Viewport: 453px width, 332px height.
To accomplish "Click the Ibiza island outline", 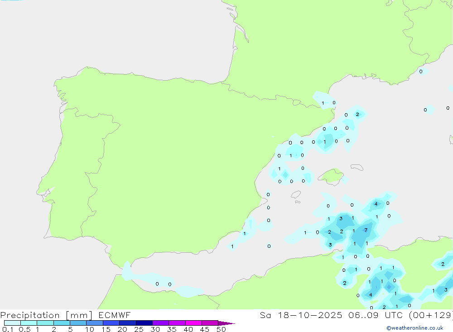I will [x=296, y=195].
